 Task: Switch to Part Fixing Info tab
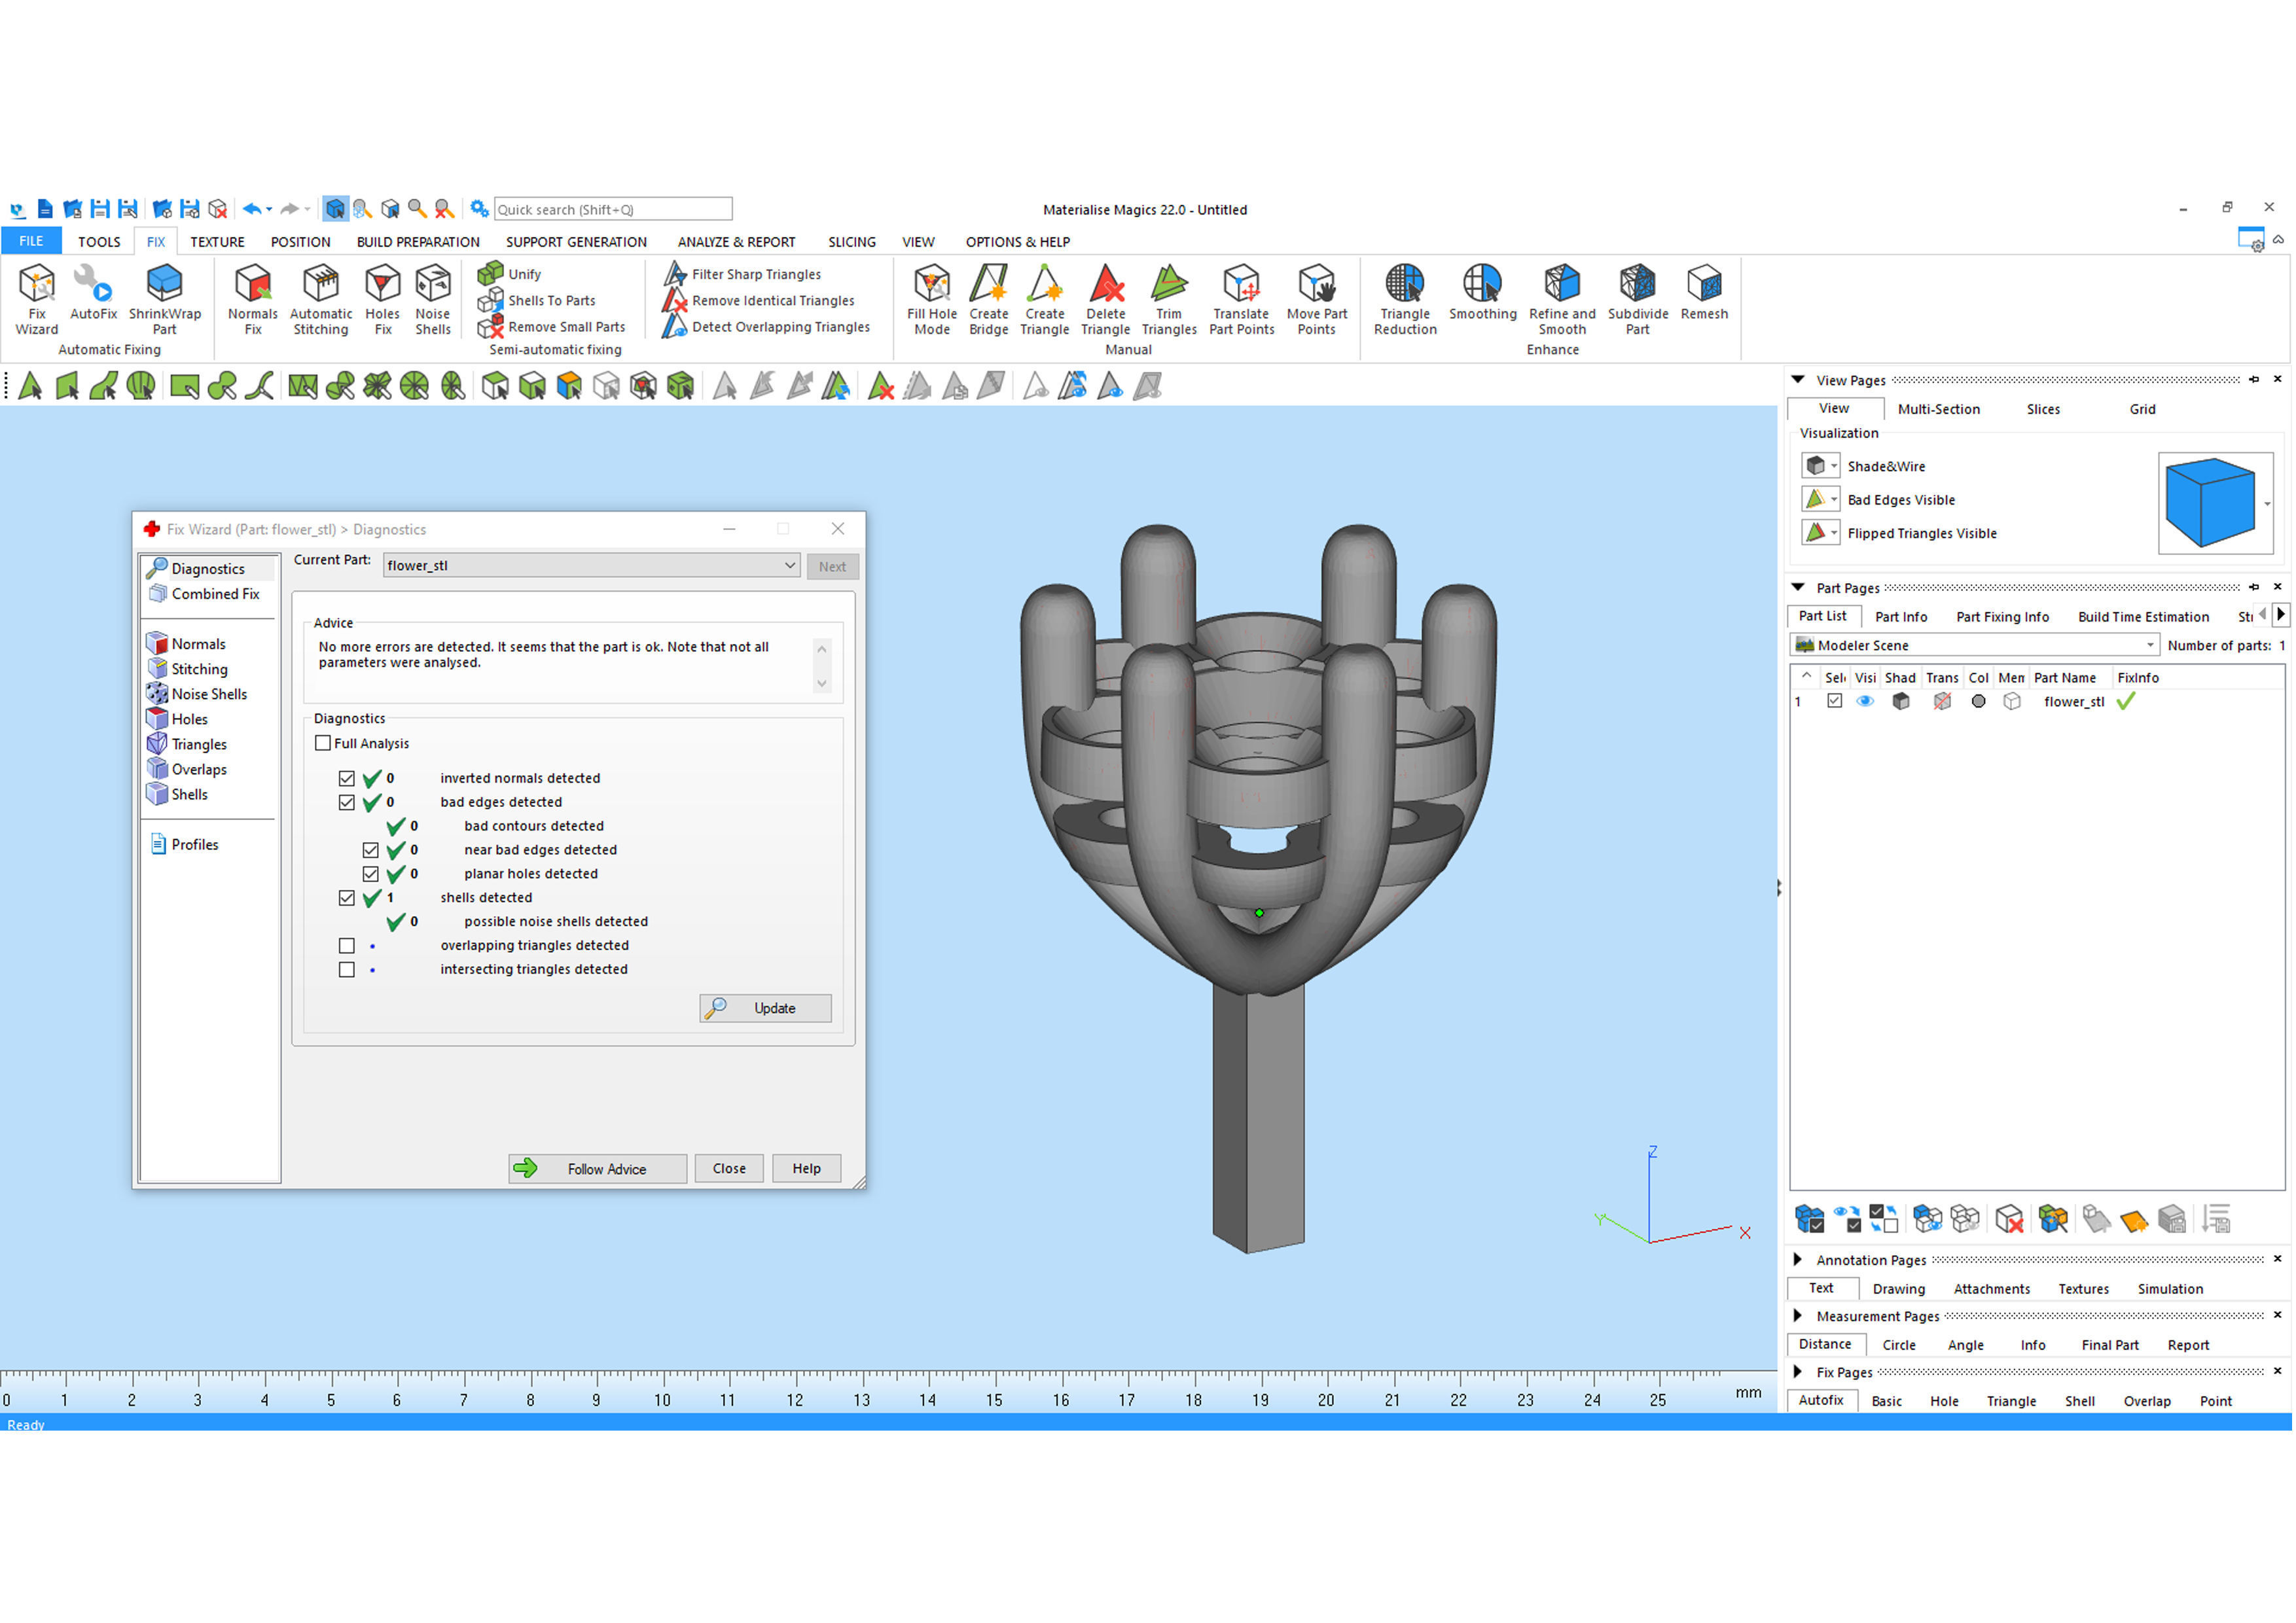click(2003, 617)
